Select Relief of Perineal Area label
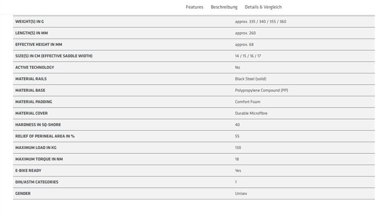This screenshot has width=375, height=218. 45,136
